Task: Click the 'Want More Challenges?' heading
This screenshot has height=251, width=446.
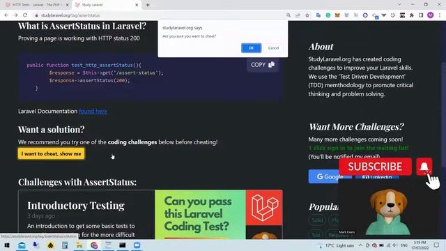Action: (356, 127)
